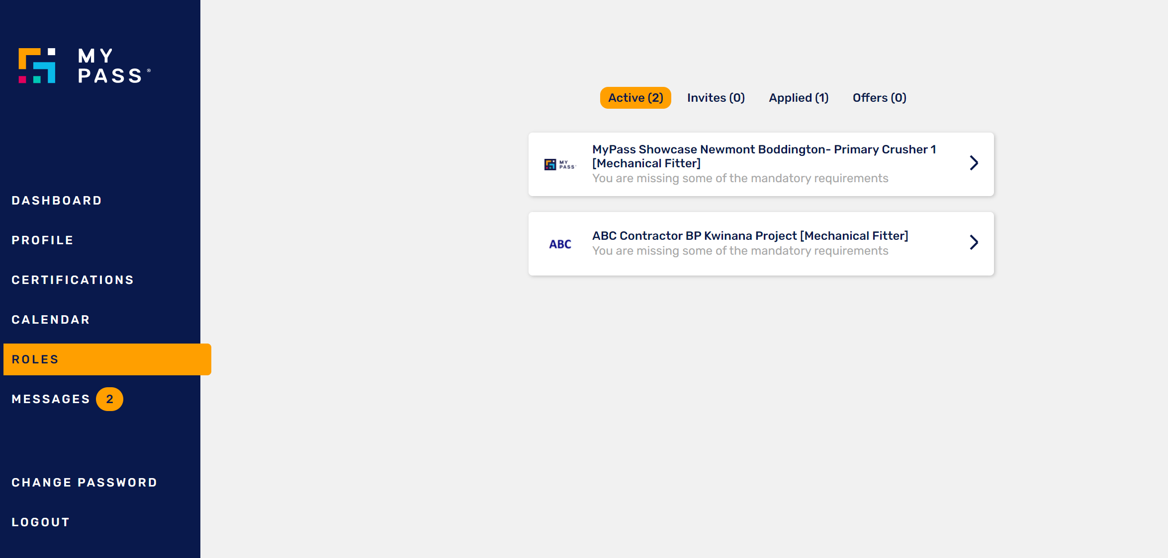Go to Profile section
The image size is (1168, 558).
tap(43, 240)
